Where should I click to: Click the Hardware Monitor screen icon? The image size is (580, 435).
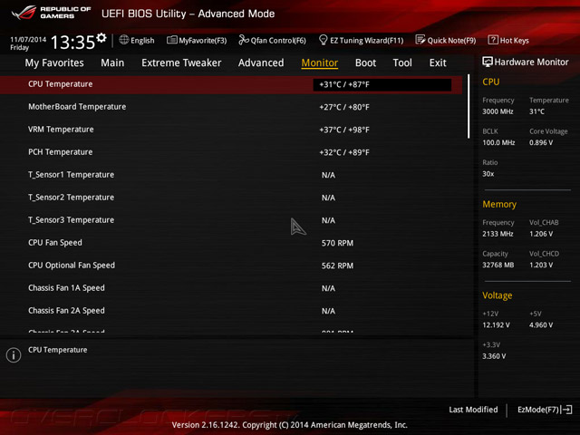pos(488,62)
